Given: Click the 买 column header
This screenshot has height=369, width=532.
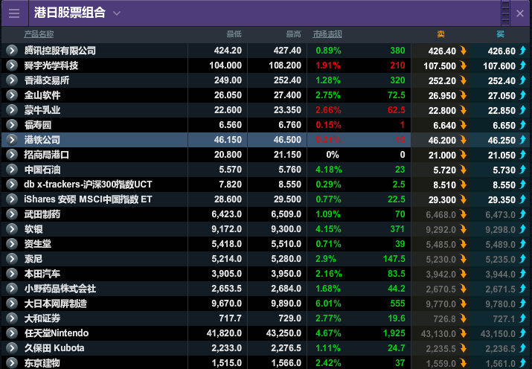Looking at the screenshot, I should tap(500, 34).
